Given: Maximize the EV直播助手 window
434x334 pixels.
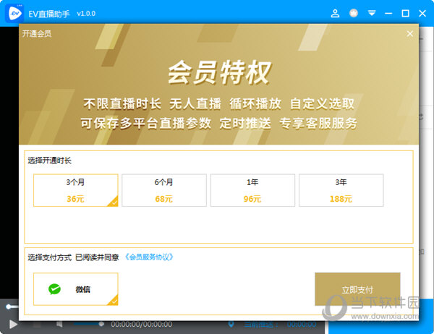Looking at the screenshot, I should click(x=405, y=13).
